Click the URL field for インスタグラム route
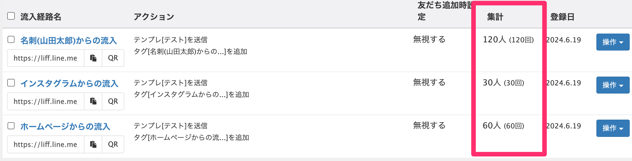Viewport: 632px width, 161px height. [x=46, y=101]
